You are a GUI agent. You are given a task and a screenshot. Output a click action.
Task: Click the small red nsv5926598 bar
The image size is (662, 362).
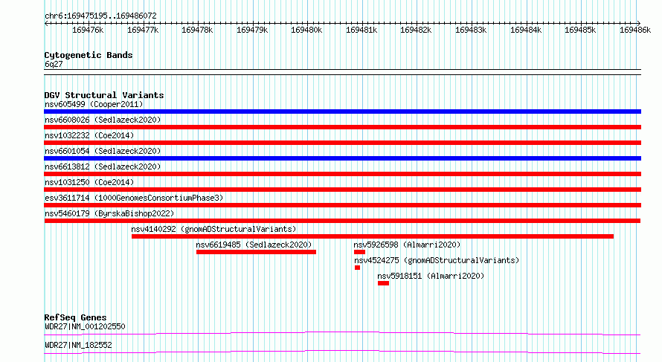[360, 252]
